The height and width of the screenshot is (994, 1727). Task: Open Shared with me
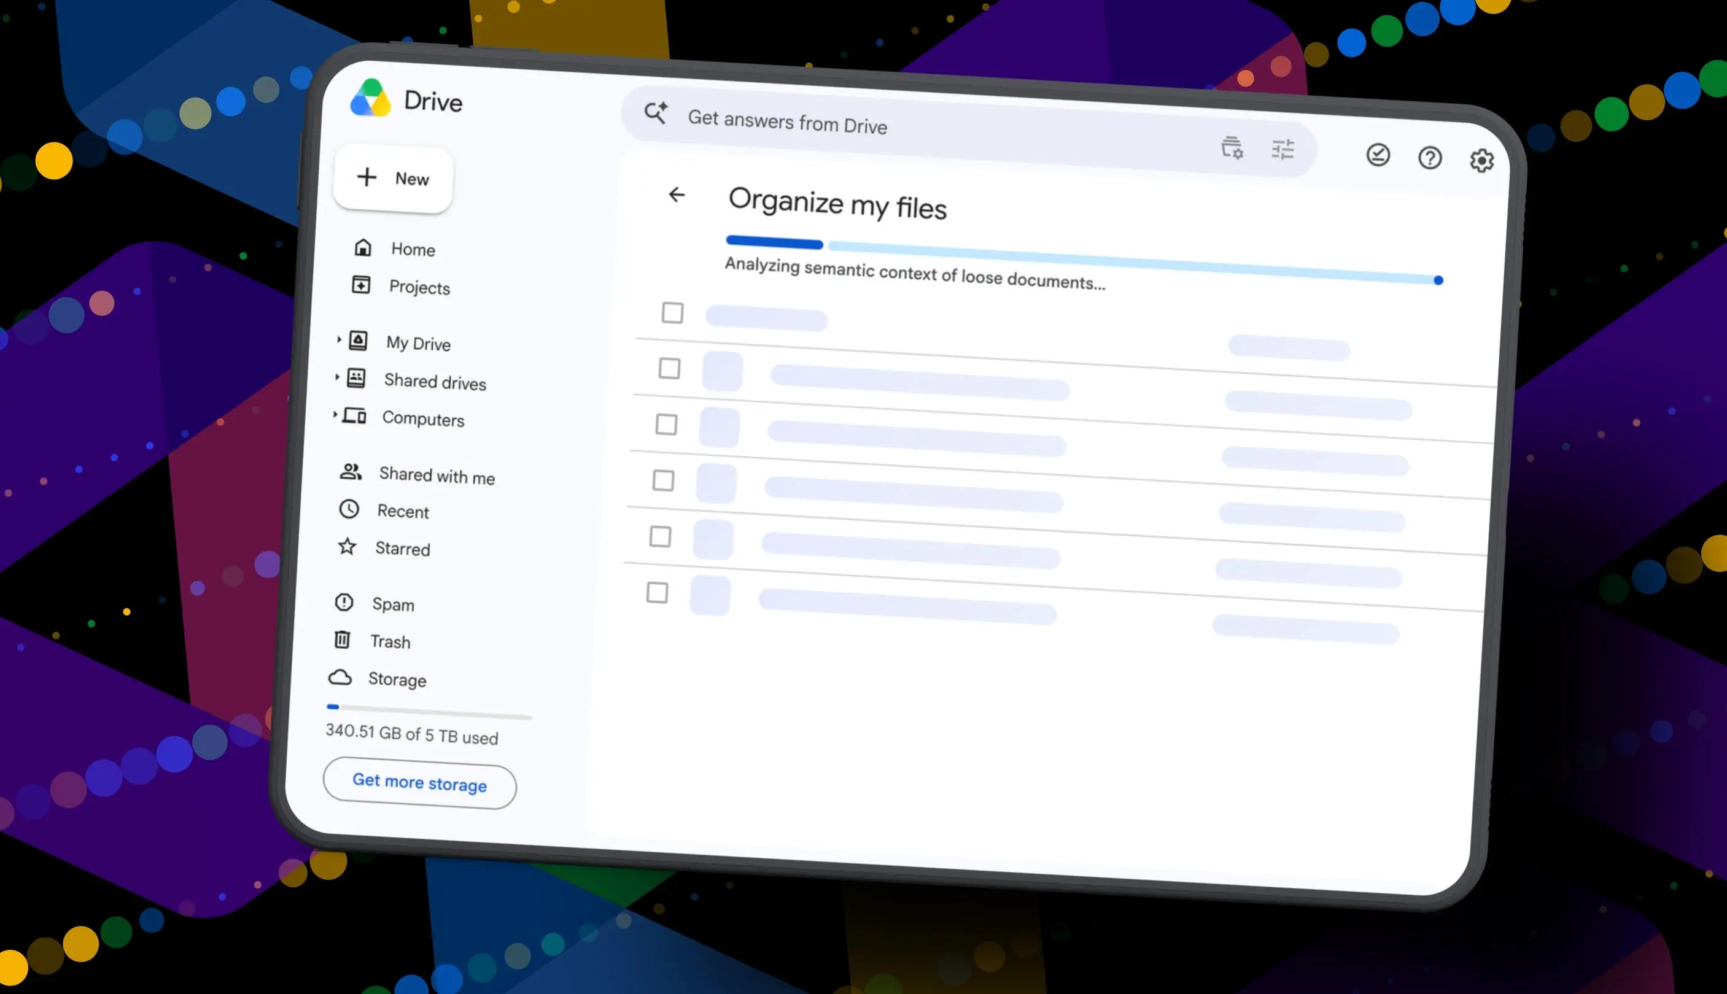(x=437, y=475)
